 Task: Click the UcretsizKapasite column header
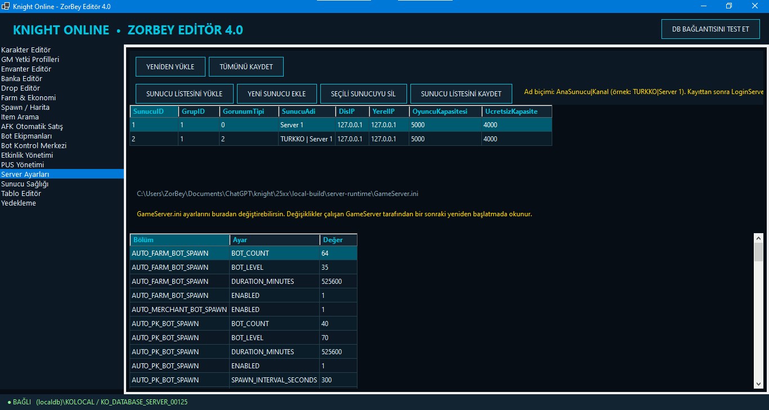[x=517, y=112]
